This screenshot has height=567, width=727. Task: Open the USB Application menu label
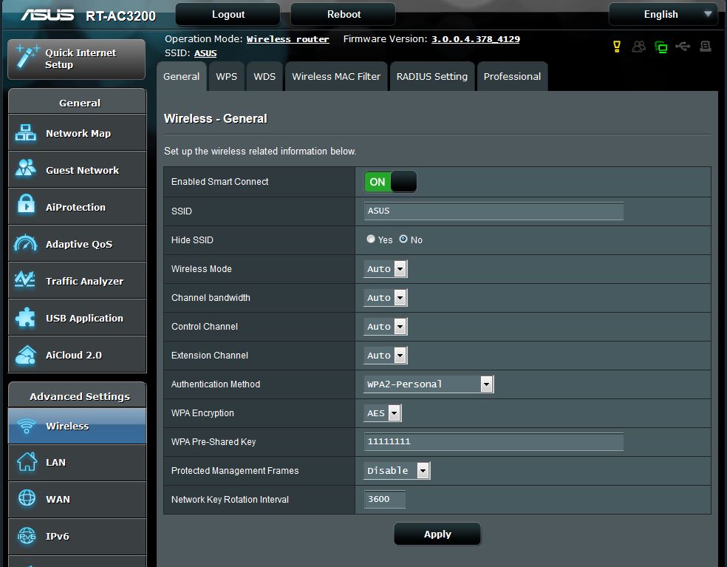[84, 319]
